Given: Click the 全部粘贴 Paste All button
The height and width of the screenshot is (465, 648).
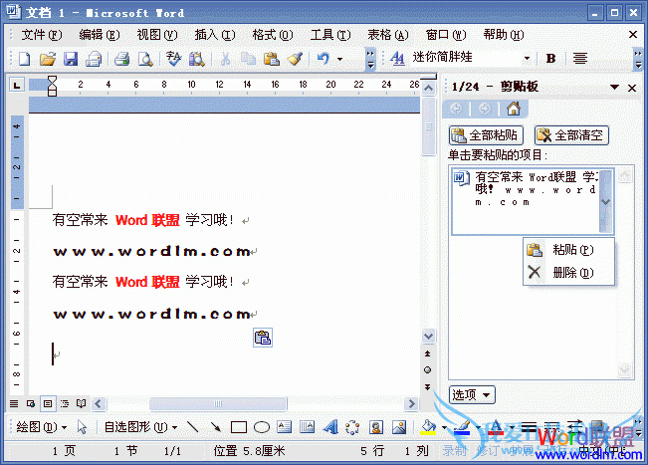Looking at the screenshot, I should [486, 135].
